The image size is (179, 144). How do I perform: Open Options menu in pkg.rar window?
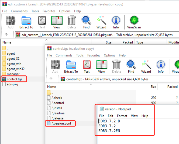[x=65, y=11]
